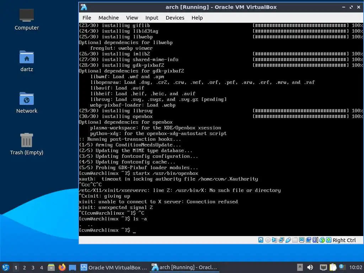
Task: Click the display settings indicator
Action: (x=301, y=240)
